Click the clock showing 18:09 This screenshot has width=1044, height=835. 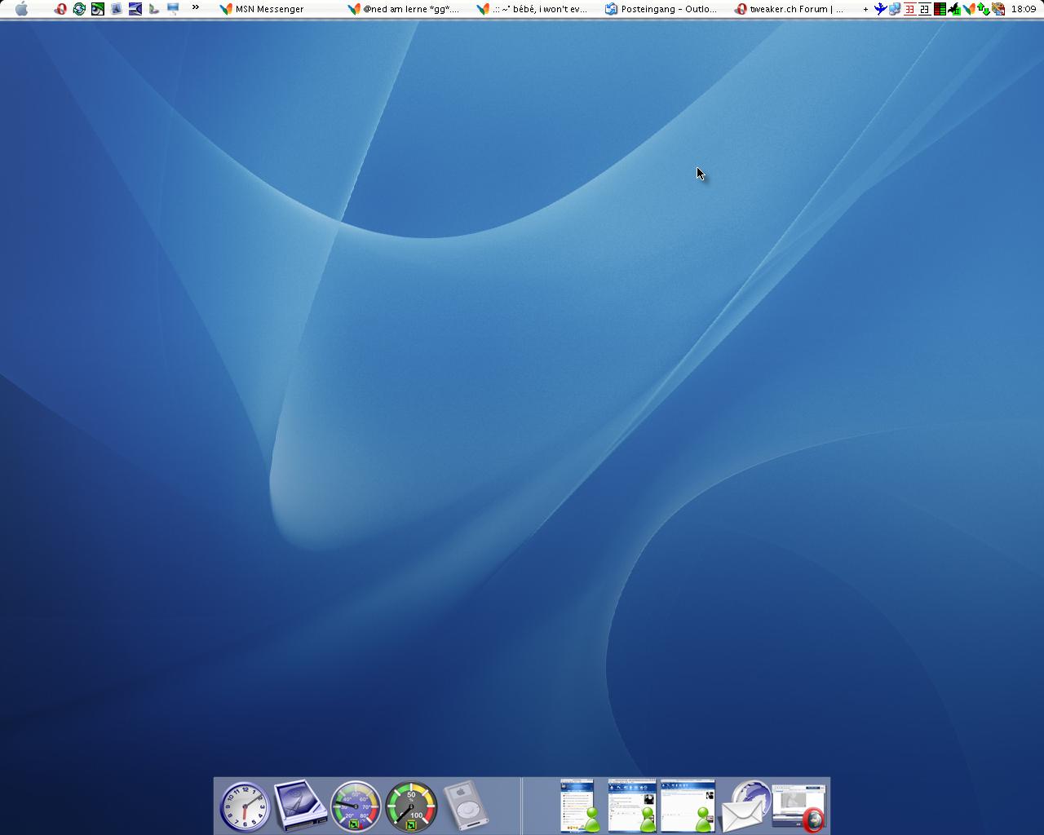pyautogui.click(x=1024, y=9)
